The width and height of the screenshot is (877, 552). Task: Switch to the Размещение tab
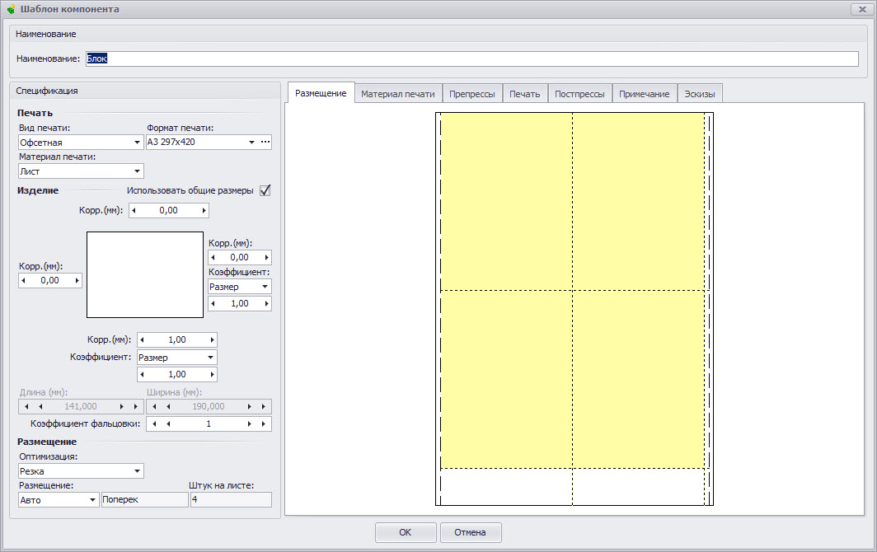[321, 93]
